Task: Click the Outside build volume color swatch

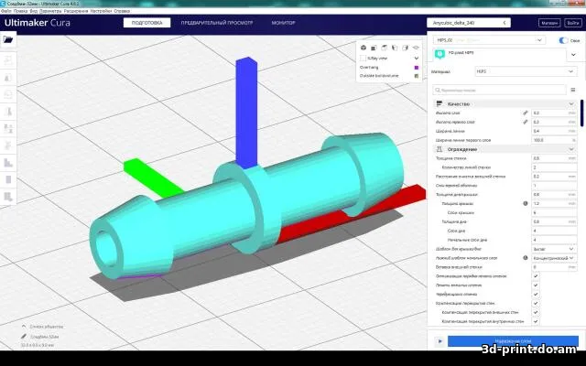Action: [417, 76]
